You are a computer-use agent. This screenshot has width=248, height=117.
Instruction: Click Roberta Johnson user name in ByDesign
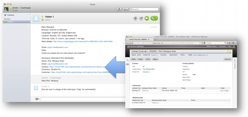[x=212, y=46]
